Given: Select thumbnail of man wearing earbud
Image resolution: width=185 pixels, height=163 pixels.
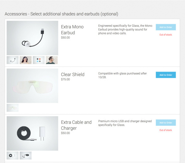Looking at the screenshot, I should (x=52, y=60).
